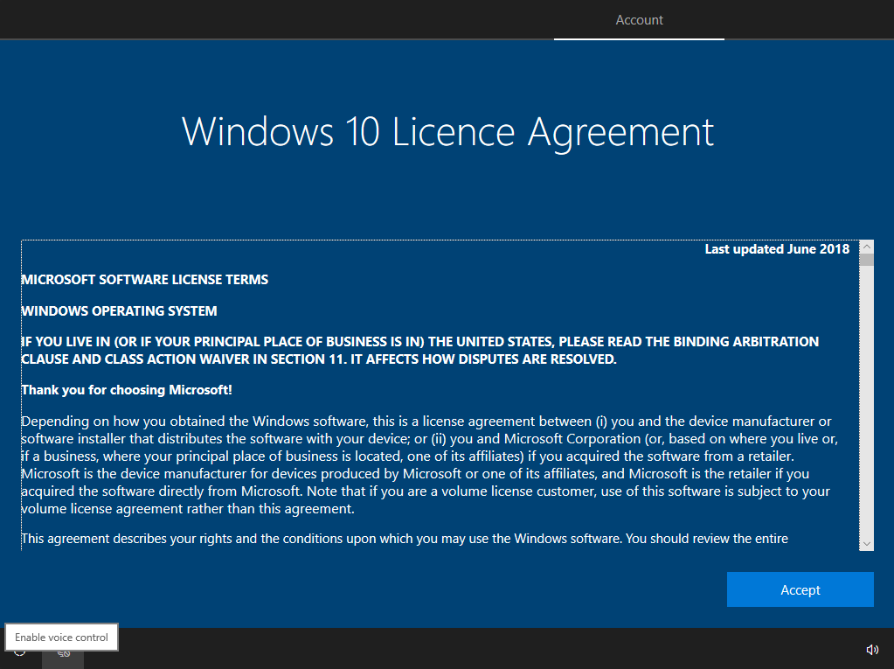894x669 pixels.
Task: Click the Accept button
Action: tap(800, 589)
